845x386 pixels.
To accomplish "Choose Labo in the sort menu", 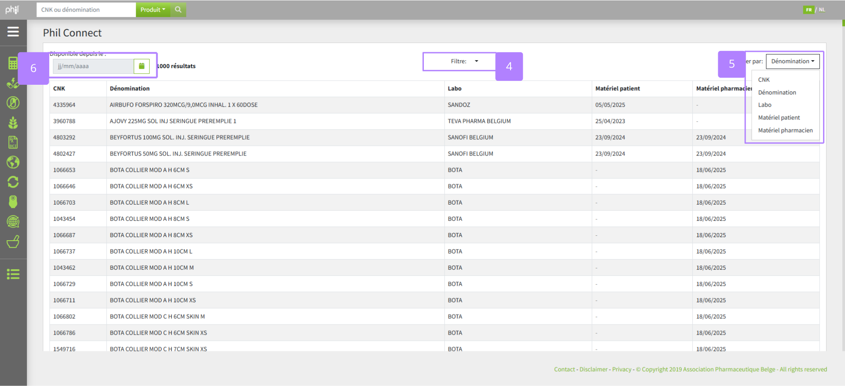I will pyautogui.click(x=765, y=105).
